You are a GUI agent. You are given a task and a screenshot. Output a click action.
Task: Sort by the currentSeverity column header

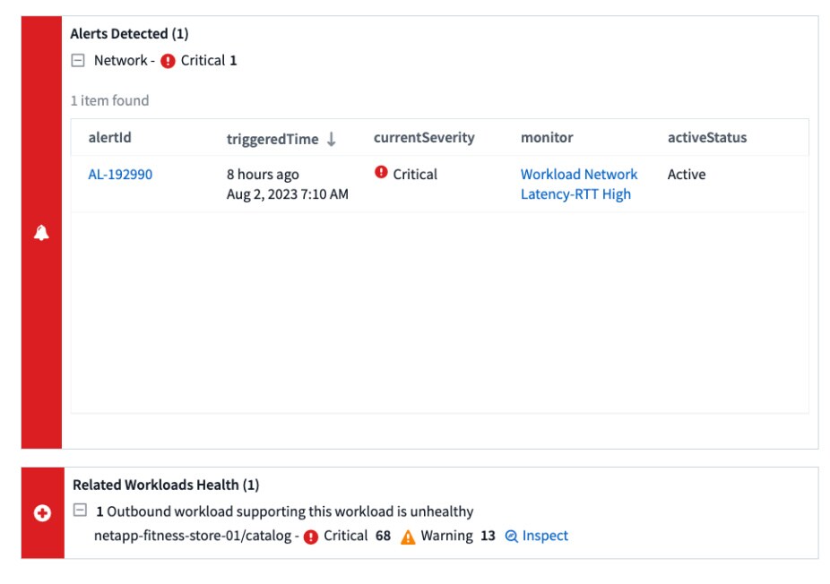pos(424,138)
